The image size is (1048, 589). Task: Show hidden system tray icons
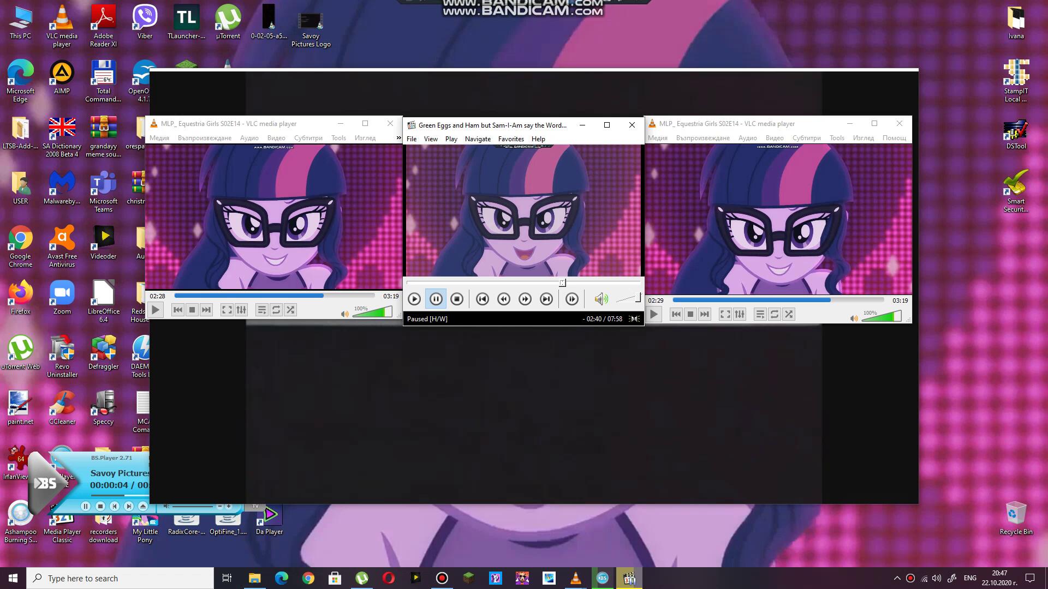pyautogui.click(x=897, y=578)
